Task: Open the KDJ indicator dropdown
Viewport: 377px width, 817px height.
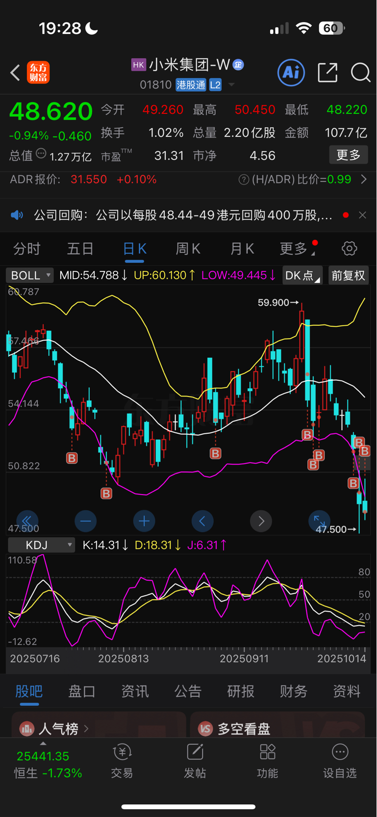Action: (x=42, y=545)
